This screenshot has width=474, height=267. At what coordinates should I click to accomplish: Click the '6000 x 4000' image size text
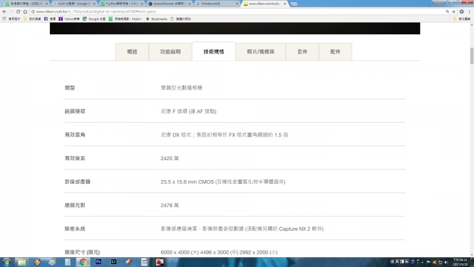(175, 252)
